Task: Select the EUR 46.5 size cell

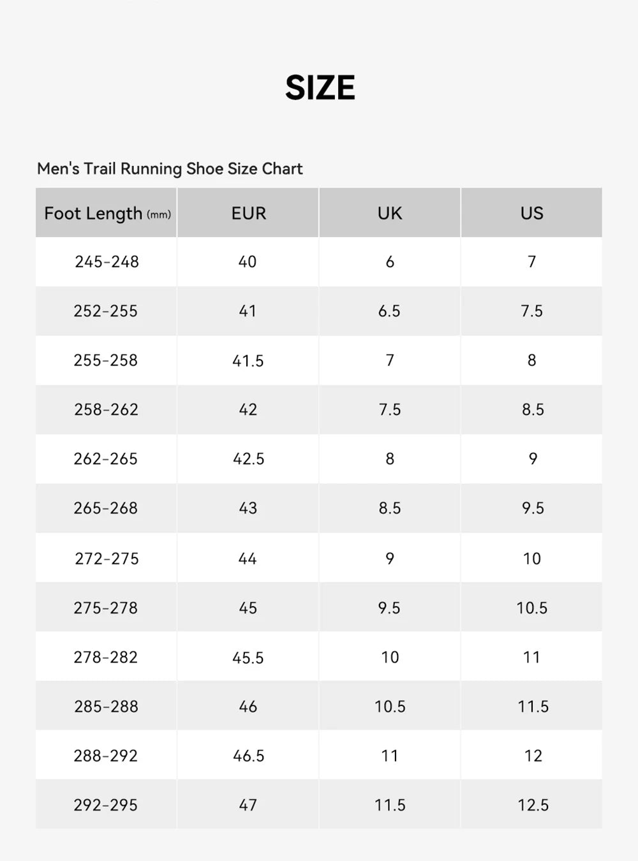Action: 248,756
